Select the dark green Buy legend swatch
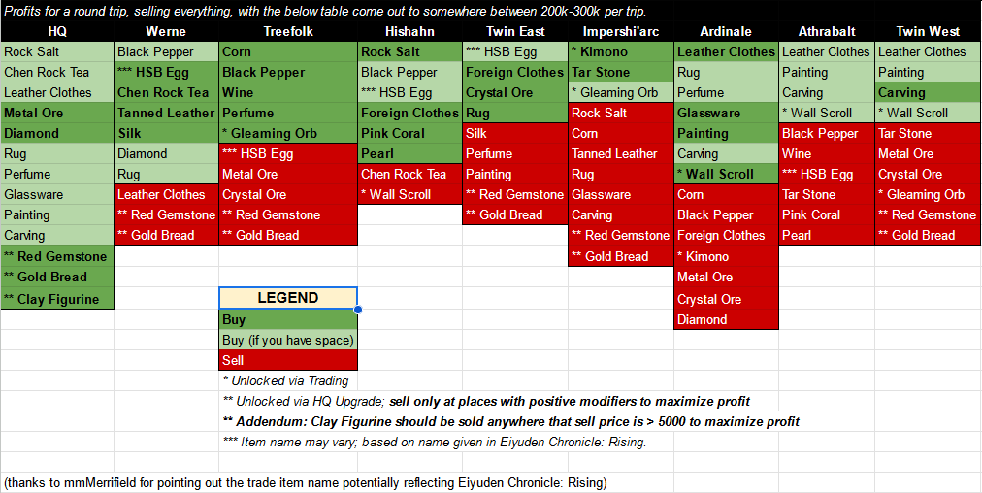982x493 pixels. point(287,319)
